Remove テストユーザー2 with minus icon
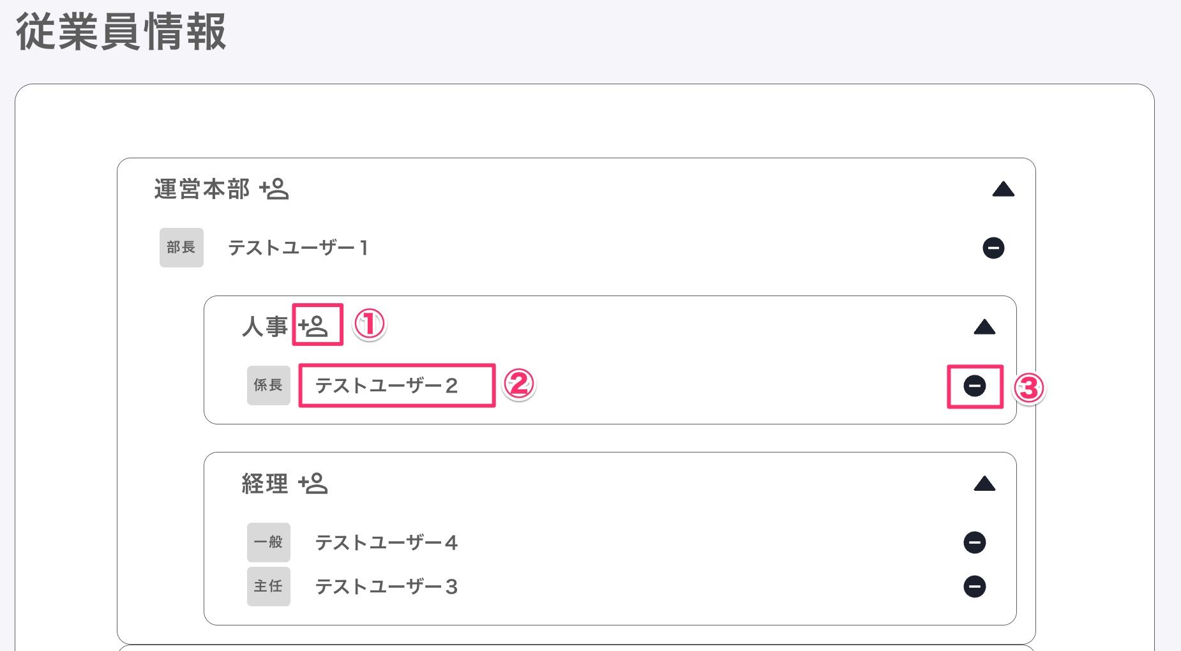Screen dimensions: 1181x651 click(975, 385)
